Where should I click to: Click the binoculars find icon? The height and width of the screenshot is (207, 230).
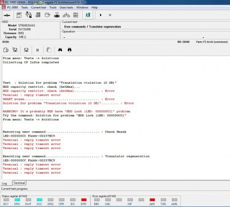tap(60, 50)
